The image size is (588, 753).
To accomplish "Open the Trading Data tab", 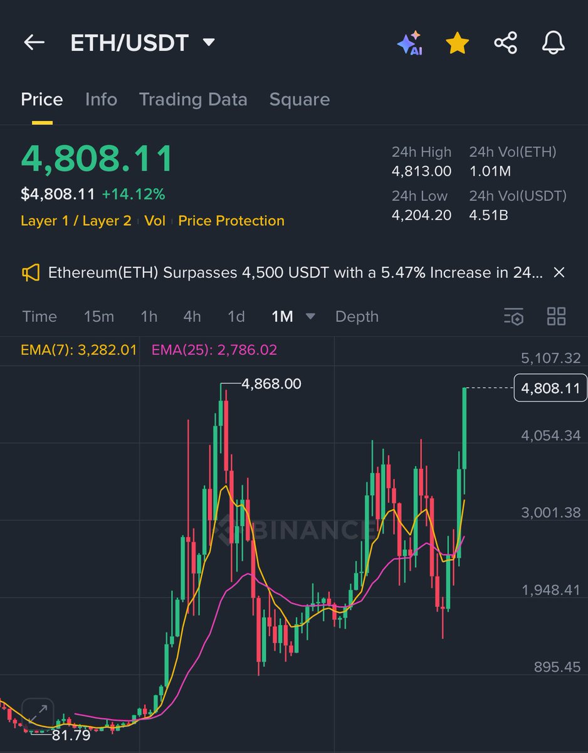I will coord(193,100).
